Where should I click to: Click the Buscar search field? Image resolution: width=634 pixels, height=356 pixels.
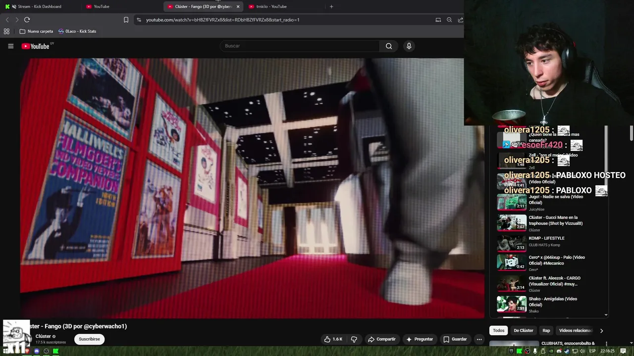click(x=300, y=46)
